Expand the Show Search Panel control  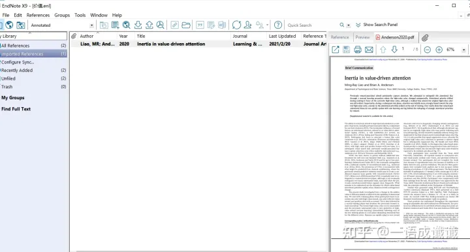(377, 25)
